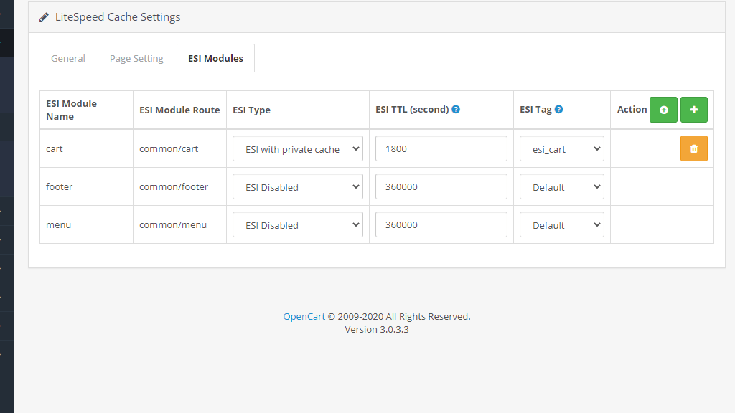Click the footer module's 360000 TTL field

(441, 186)
